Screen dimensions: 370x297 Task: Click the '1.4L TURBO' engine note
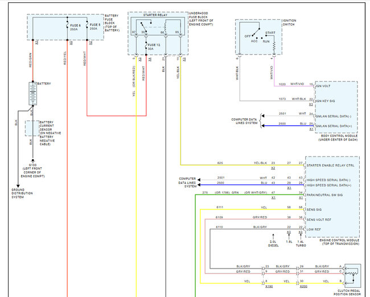pyautogui.click(x=301, y=244)
